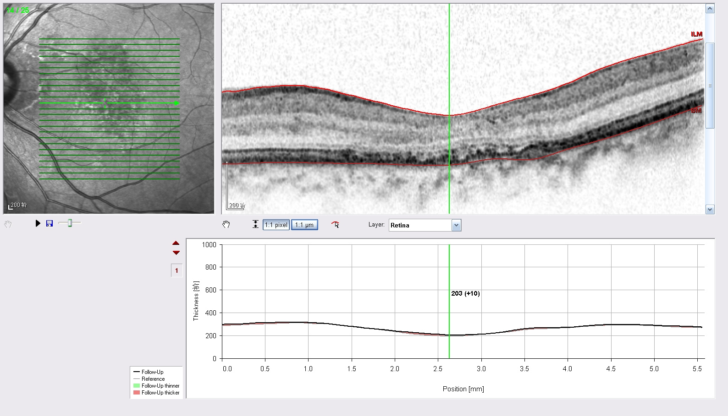Click the OCT vertical scrollbar thumb

(710, 86)
